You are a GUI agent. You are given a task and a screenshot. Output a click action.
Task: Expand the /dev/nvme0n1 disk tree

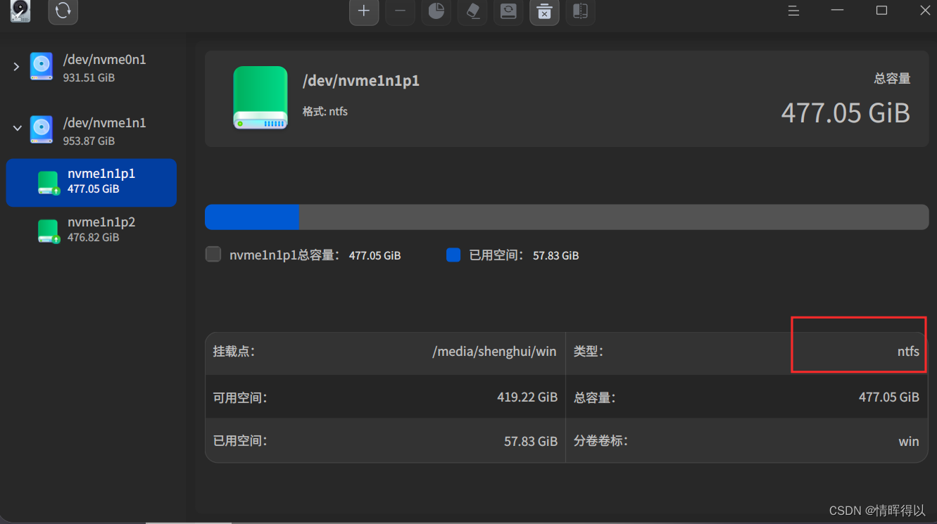point(16,67)
